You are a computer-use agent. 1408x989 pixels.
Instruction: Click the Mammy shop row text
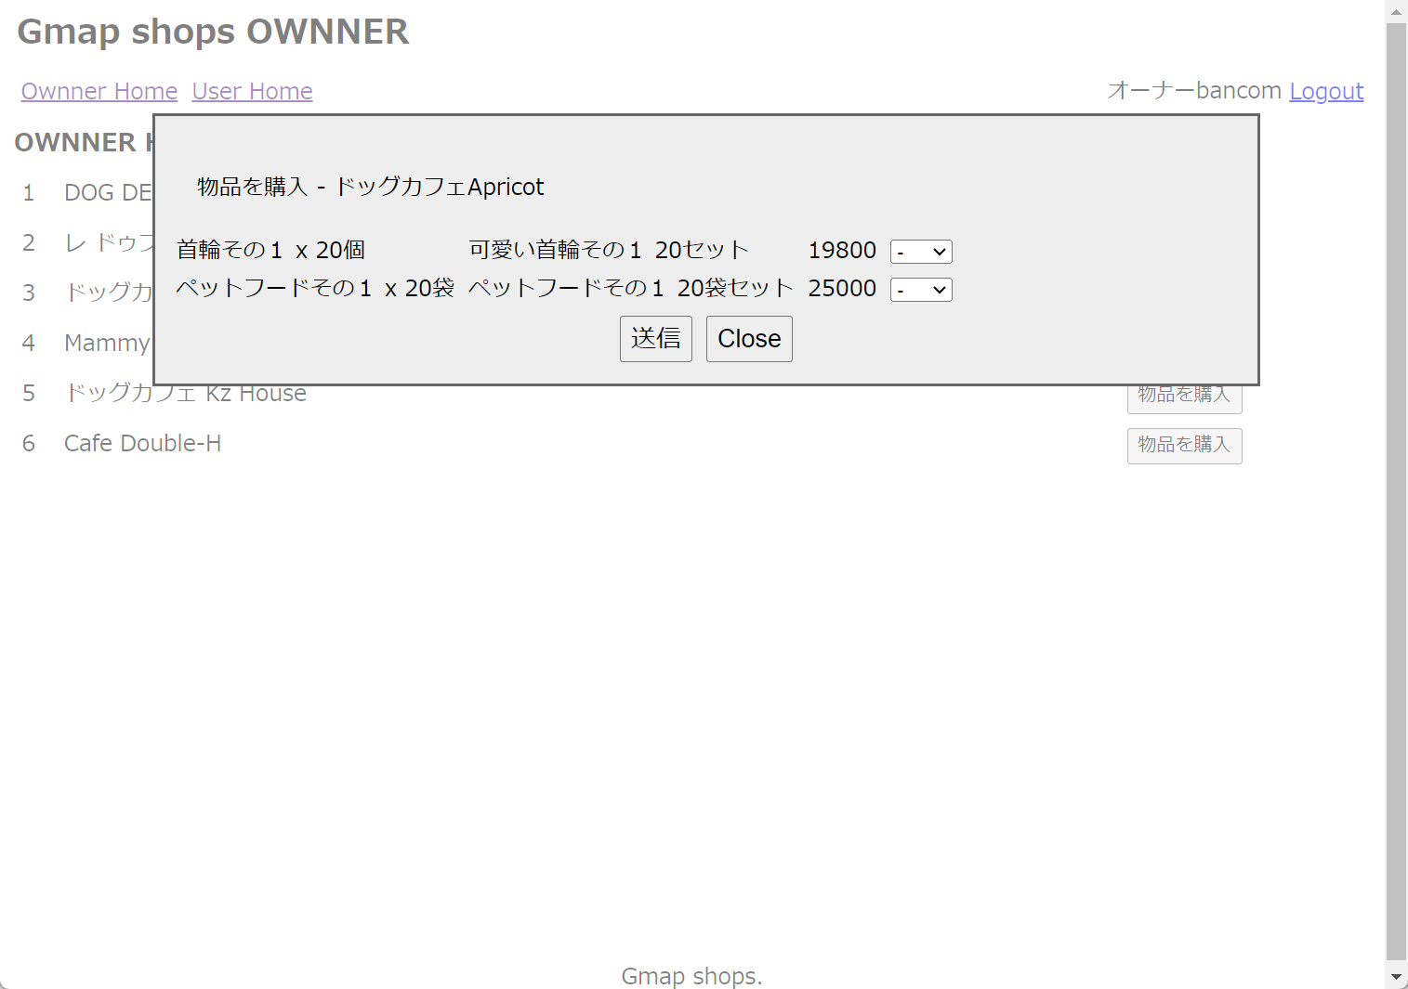[x=107, y=344]
